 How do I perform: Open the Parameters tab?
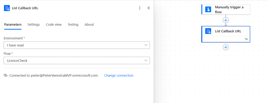(13, 25)
